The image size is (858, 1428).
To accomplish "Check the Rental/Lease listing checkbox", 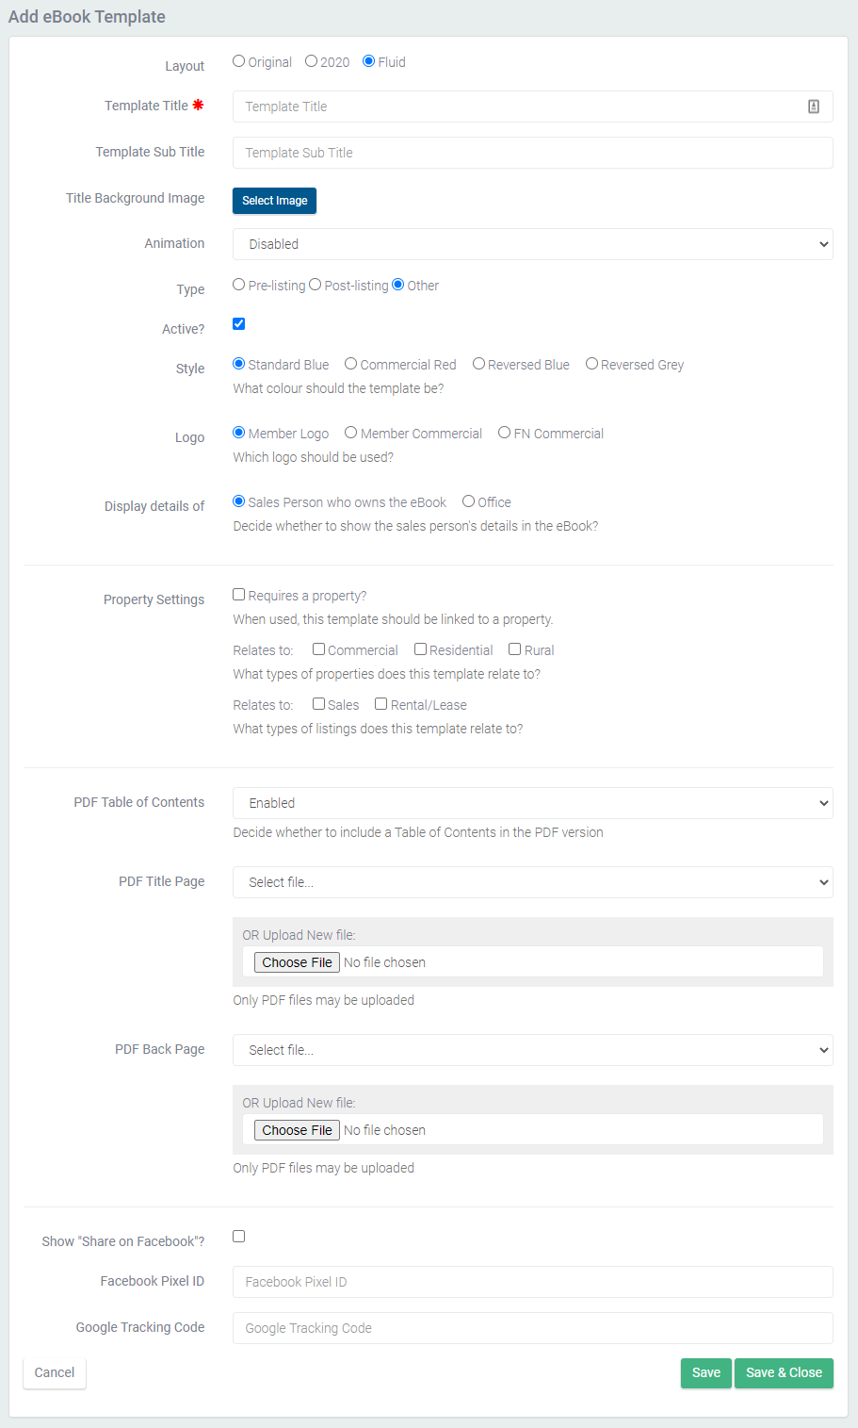I will pyautogui.click(x=381, y=704).
